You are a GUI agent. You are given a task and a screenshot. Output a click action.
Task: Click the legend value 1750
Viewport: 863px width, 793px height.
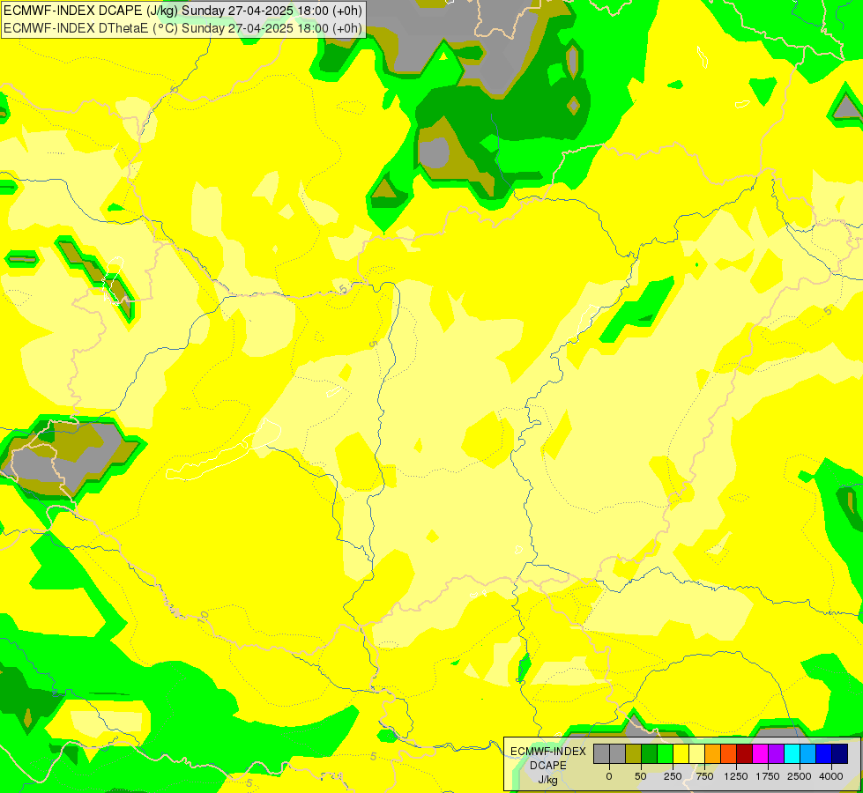(x=768, y=776)
